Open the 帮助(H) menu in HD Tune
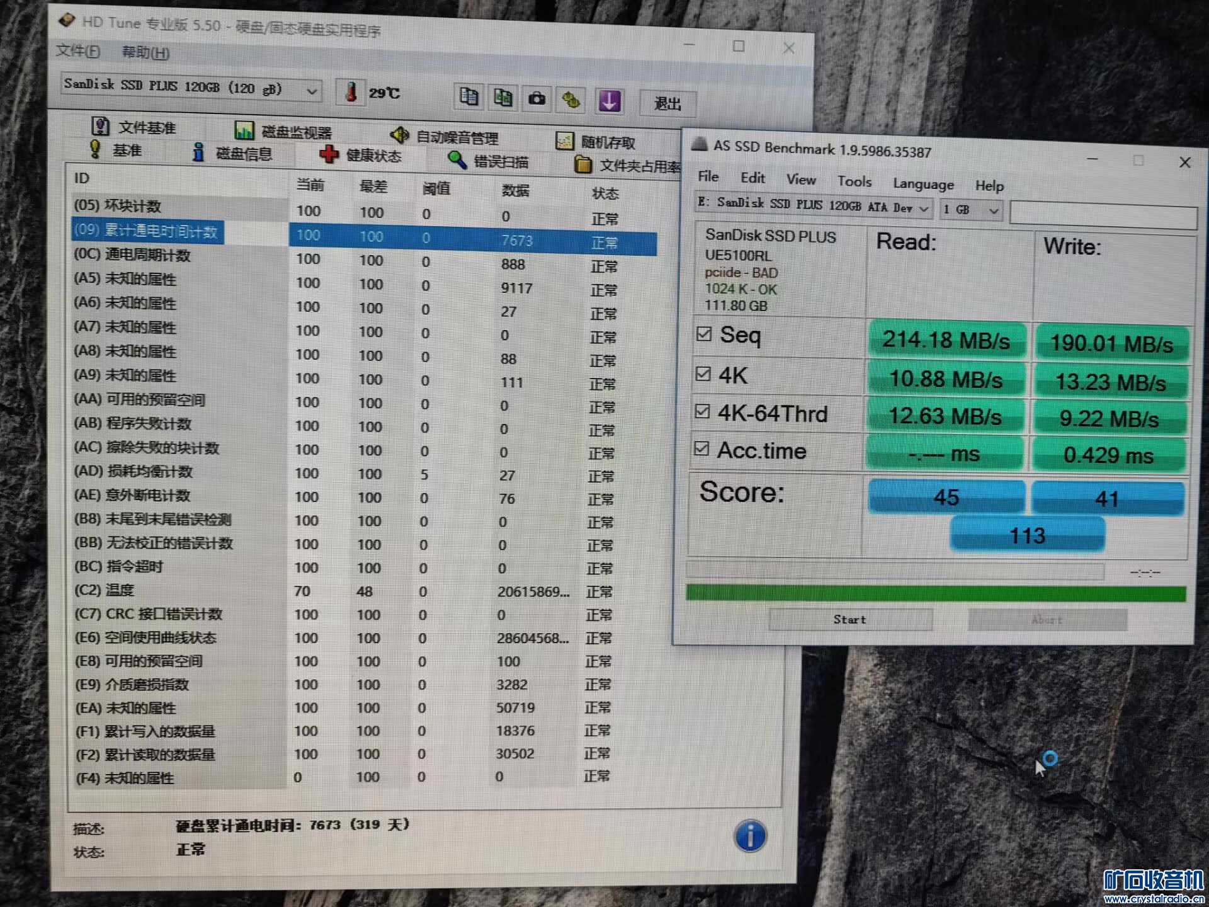Screen dimensions: 1209x907 click(145, 52)
